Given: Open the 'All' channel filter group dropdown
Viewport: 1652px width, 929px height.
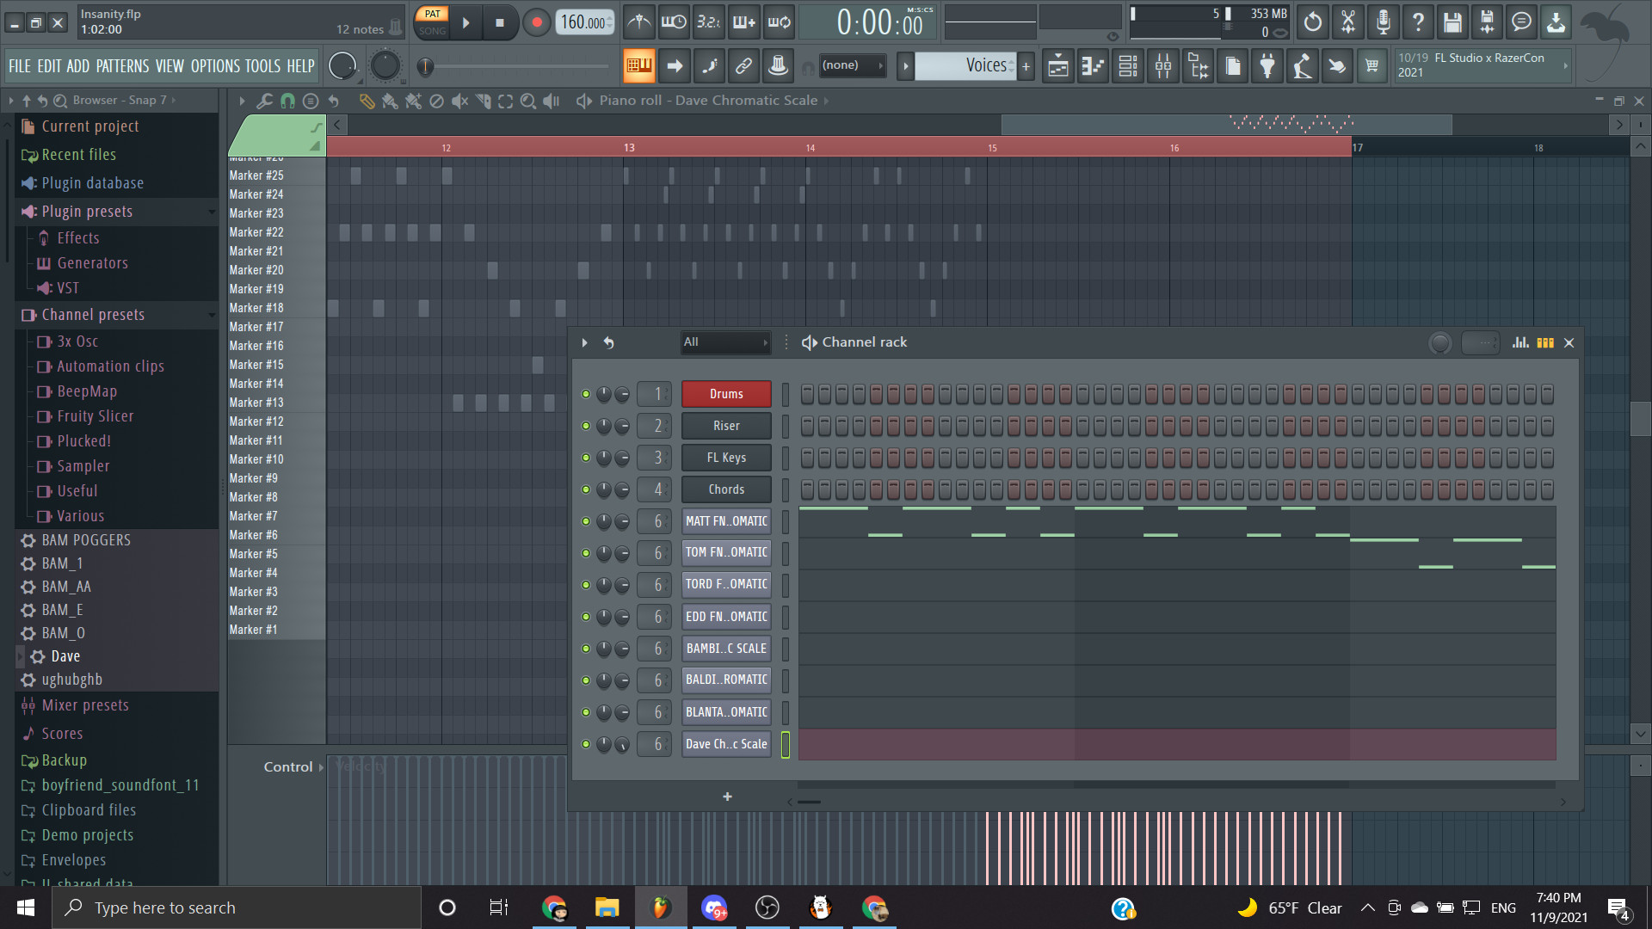Looking at the screenshot, I should [x=725, y=341].
